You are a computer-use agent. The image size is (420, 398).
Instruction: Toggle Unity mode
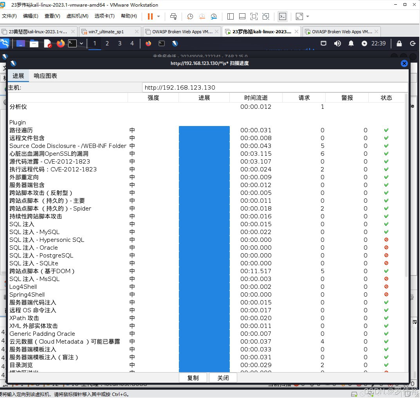[x=266, y=16]
